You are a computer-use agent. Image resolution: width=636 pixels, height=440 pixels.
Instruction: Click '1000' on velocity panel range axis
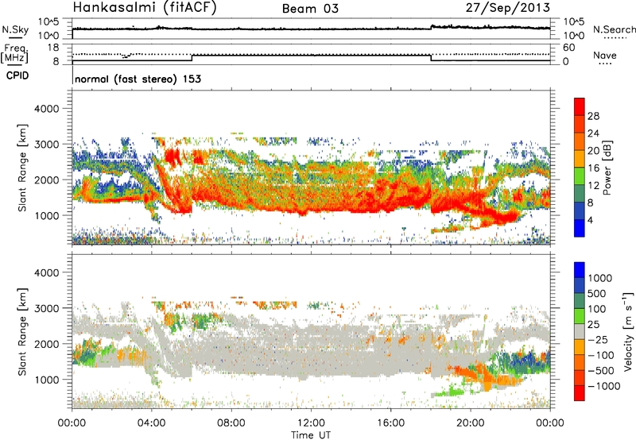(46, 380)
